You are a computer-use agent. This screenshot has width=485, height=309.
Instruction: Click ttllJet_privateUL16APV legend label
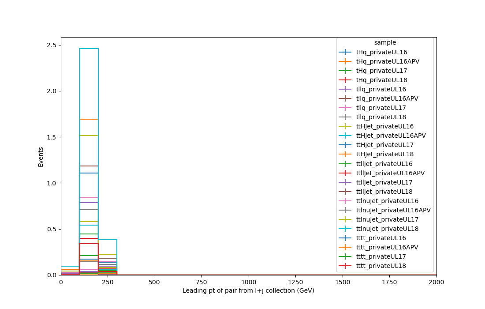point(390,173)
